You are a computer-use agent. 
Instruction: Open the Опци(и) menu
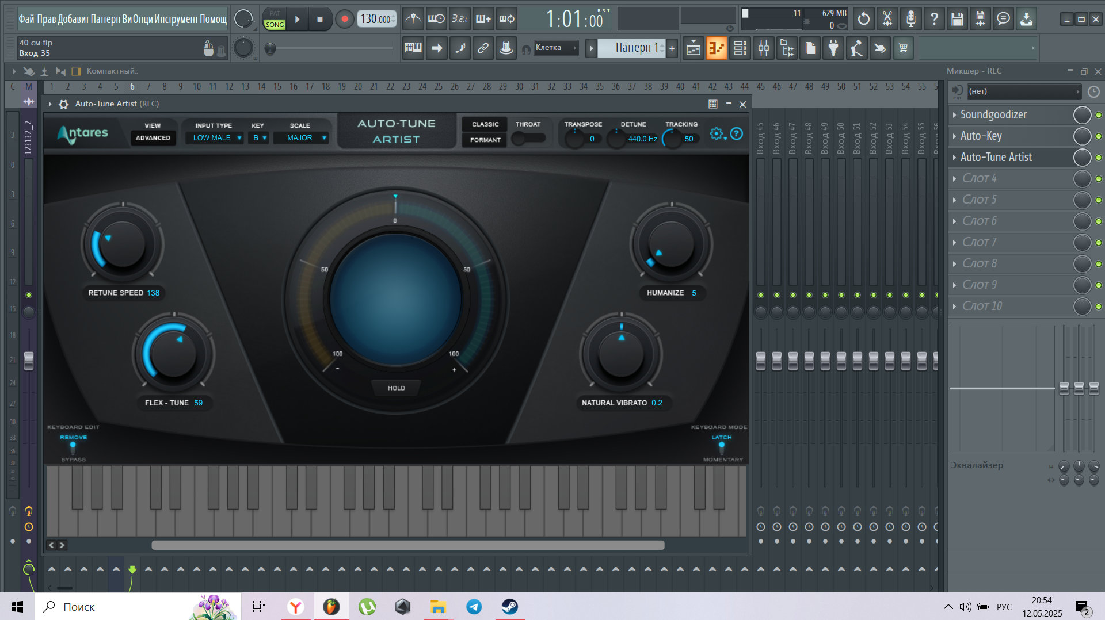(142, 19)
